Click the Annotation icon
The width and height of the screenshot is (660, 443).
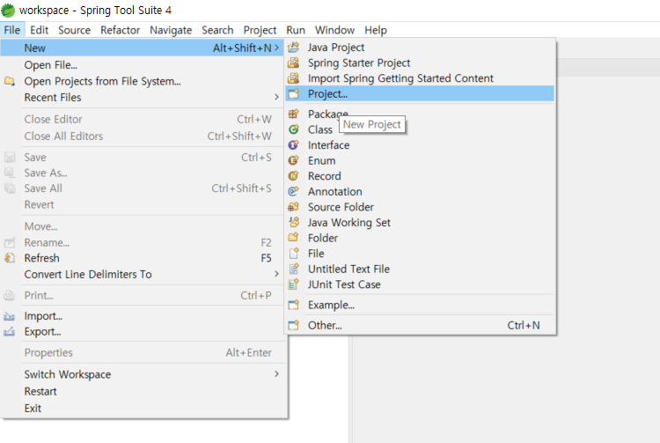point(293,192)
